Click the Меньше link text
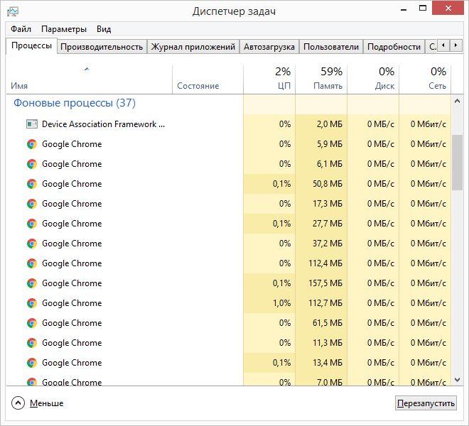469x426 pixels. click(47, 403)
